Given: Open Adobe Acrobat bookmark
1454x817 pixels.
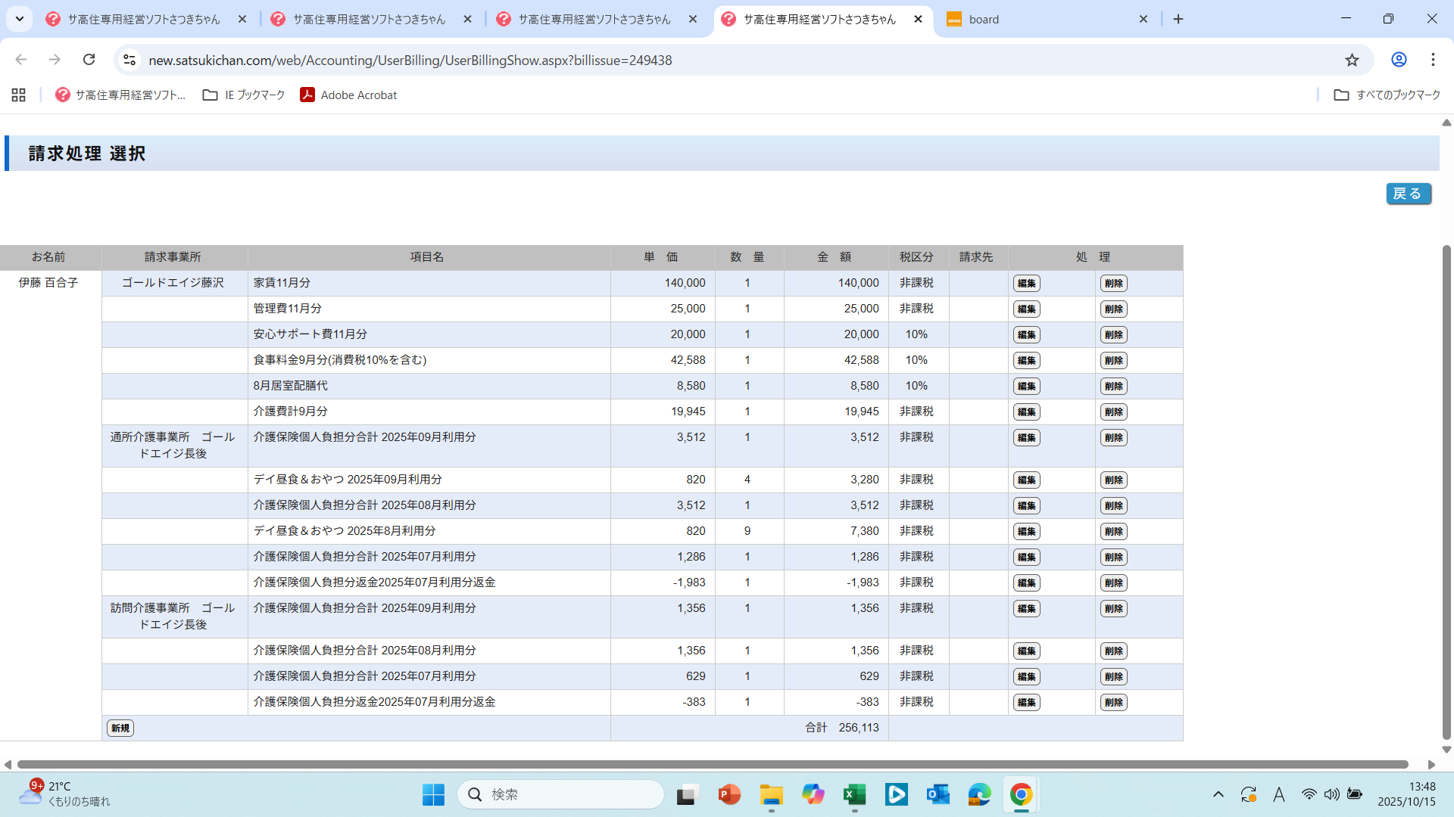Looking at the screenshot, I should [348, 95].
